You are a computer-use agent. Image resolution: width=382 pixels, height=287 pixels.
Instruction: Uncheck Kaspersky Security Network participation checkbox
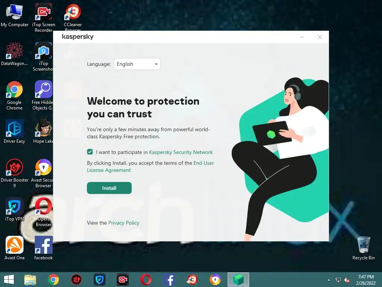tap(90, 152)
